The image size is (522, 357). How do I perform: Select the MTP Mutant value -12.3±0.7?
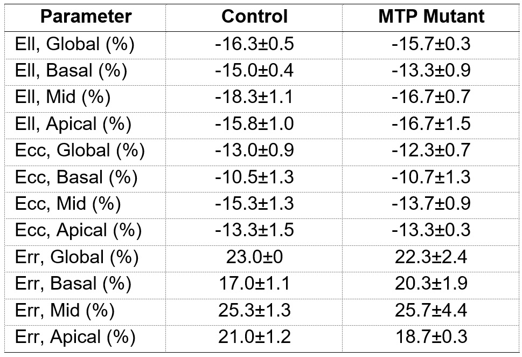coord(431,150)
